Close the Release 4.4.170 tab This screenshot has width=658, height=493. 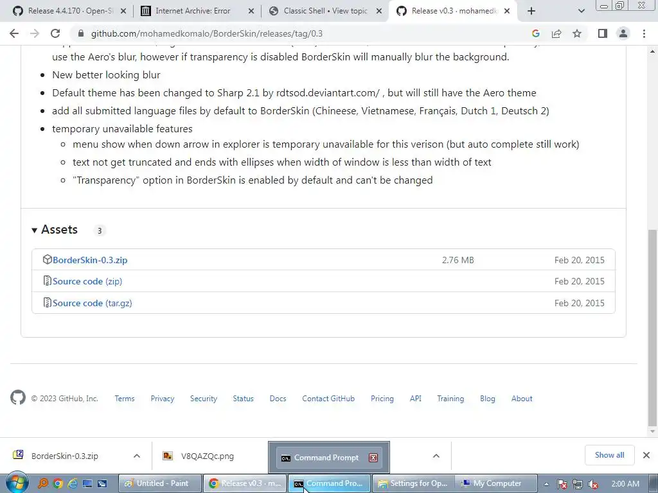[123, 12]
